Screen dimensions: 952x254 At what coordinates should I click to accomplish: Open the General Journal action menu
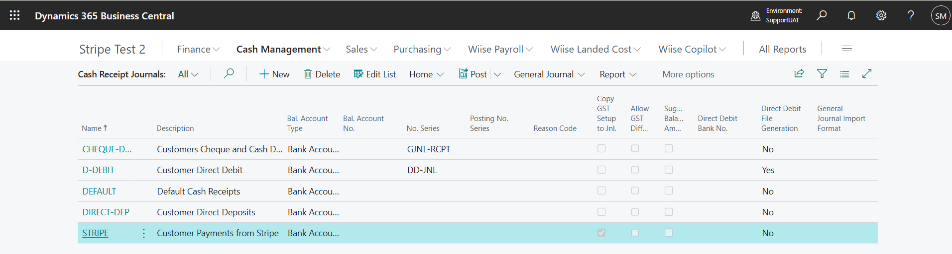point(549,74)
